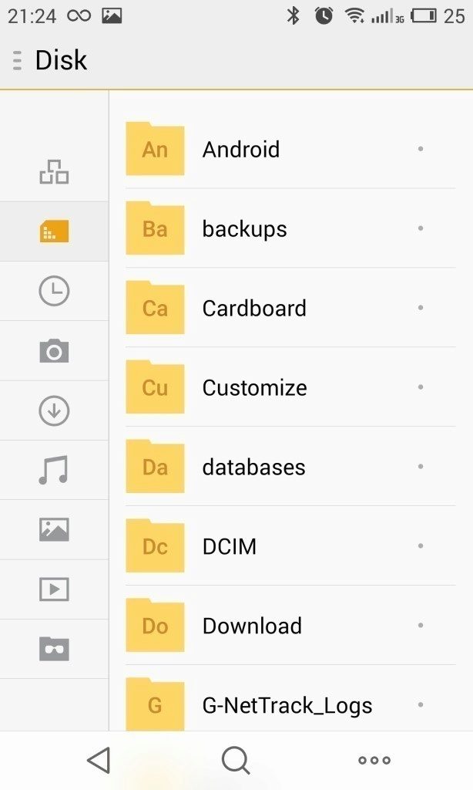
Task: Open the camera photos category icon
Action: point(54,351)
